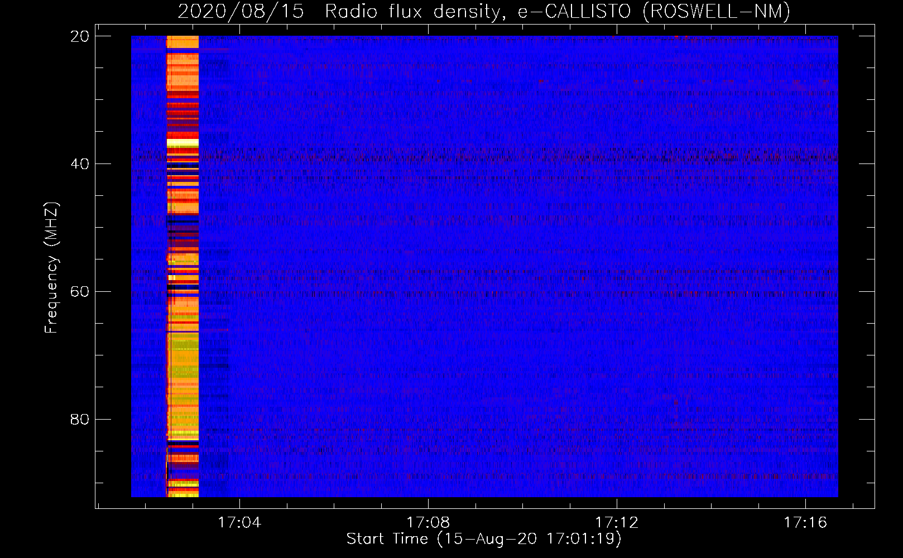
Task: Click the 17:12 time tick label
Action: pos(617,523)
